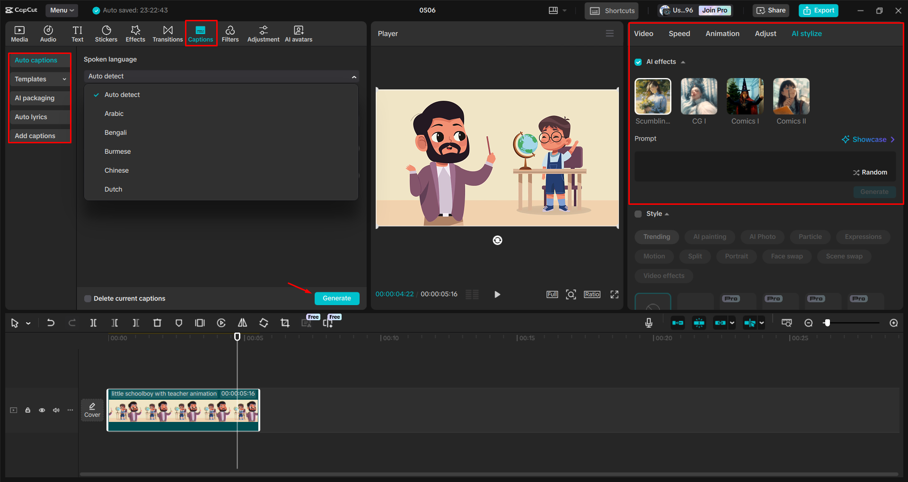This screenshot has height=482, width=908.
Task: Uncheck the AI effects checkbox
Action: click(x=638, y=61)
